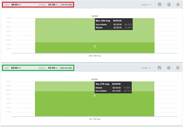Click Billable 02:30:00 value in top header

point(53,5)
